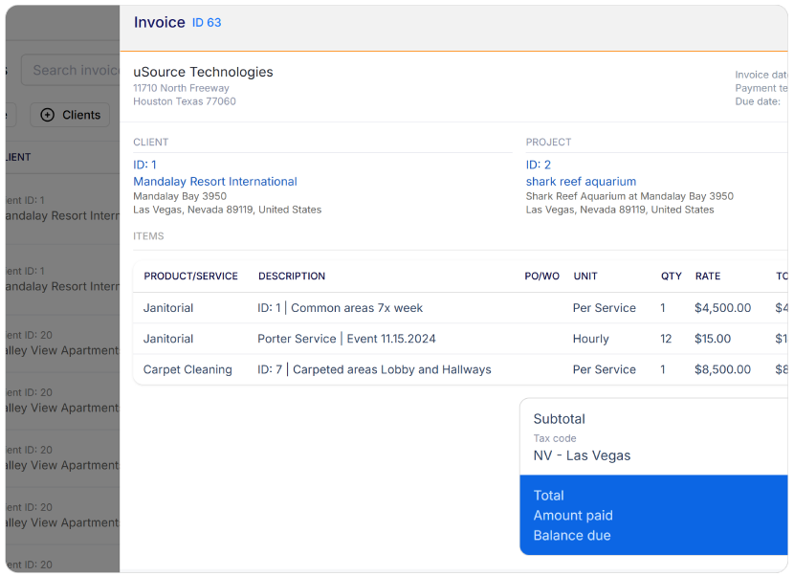This screenshot has height=576, width=794.
Task: Select address line 11710 North Freeway
Action: coord(182,88)
